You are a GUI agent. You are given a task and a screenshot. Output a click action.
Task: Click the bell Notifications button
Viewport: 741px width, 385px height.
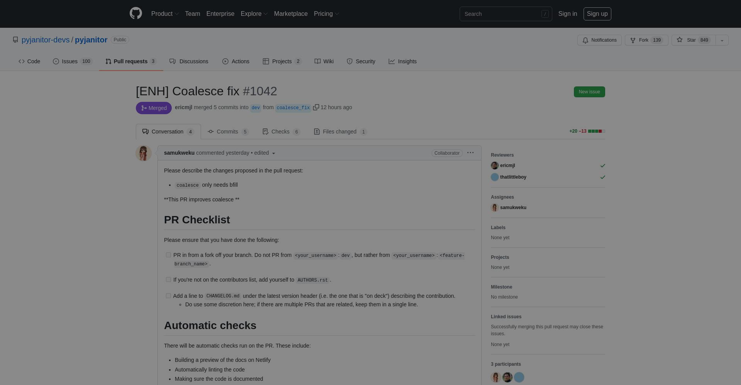[x=599, y=40]
